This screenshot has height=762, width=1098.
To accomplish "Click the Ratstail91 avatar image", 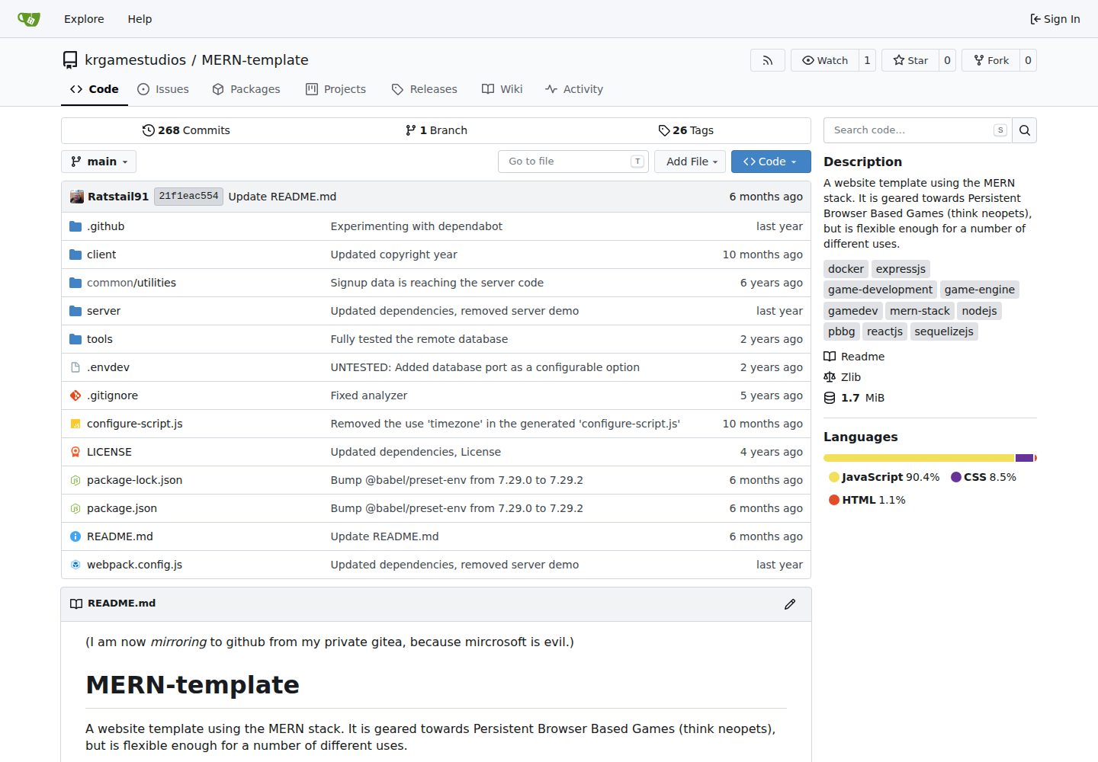I will 77,197.
